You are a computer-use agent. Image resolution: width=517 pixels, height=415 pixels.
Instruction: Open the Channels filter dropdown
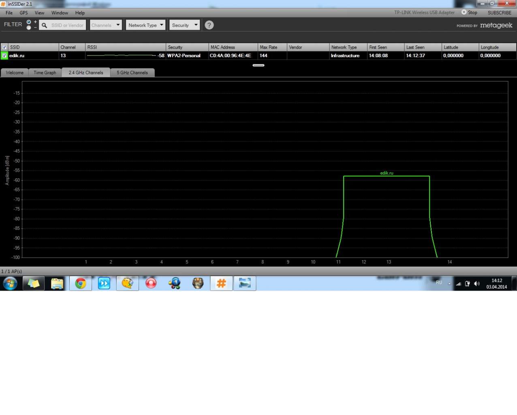106,25
